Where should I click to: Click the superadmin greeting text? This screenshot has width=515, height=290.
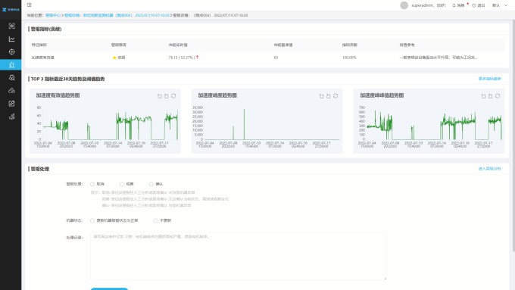[429, 5]
